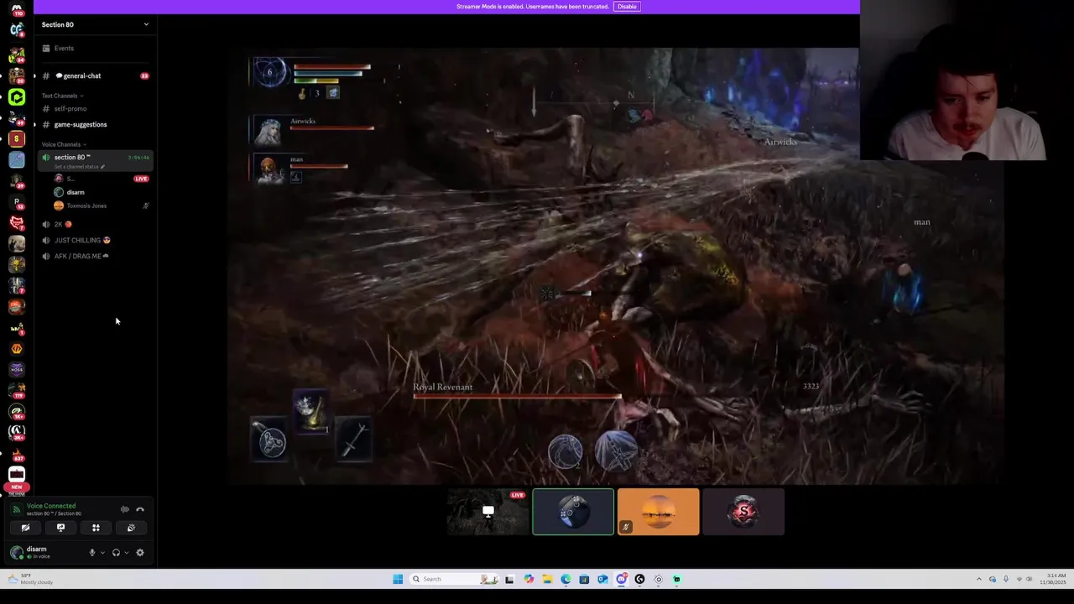This screenshot has width=1074, height=604.
Task: Disable Streamer Mode from the banner
Action: click(627, 7)
